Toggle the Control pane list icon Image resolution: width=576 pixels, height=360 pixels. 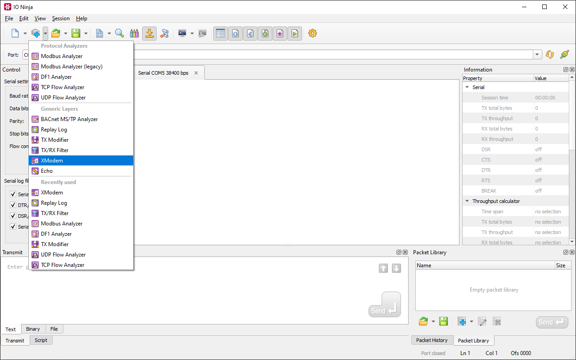pos(220,33)
